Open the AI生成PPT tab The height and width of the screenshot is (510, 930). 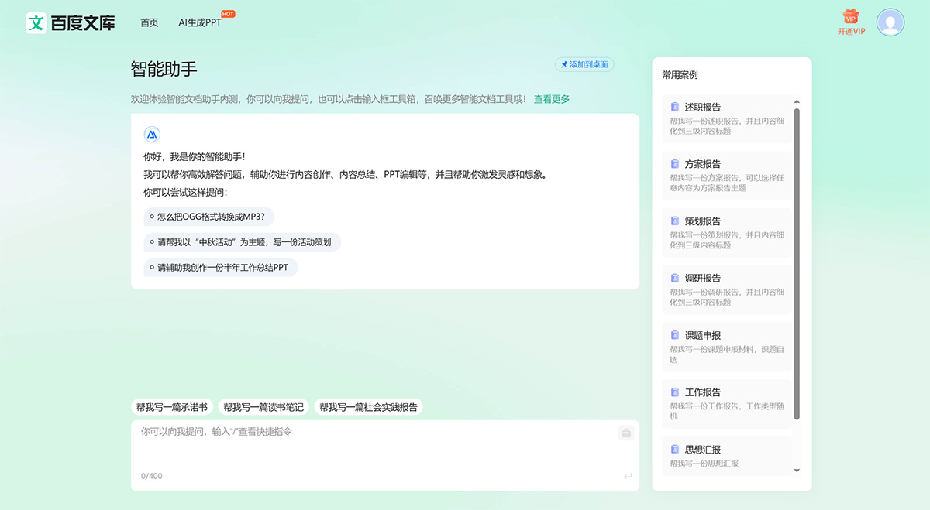[x=200, y=22]
